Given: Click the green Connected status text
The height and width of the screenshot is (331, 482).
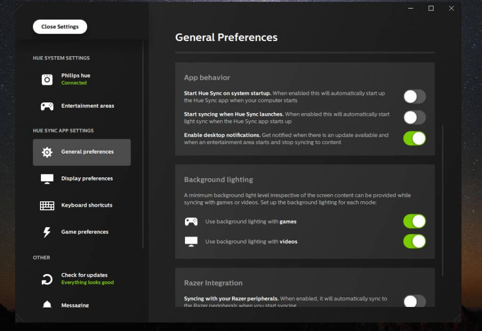Looking at the screenshot, I should 74,83.
